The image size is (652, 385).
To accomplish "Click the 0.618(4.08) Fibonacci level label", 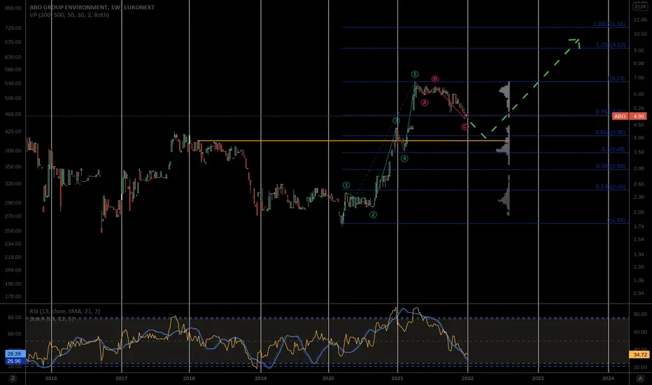I will click(x=611, y=132).
